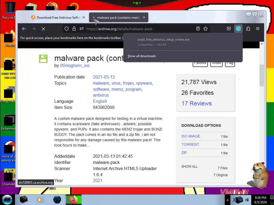Open the trojan topic link
274x205 pixels.
(128, 83)
